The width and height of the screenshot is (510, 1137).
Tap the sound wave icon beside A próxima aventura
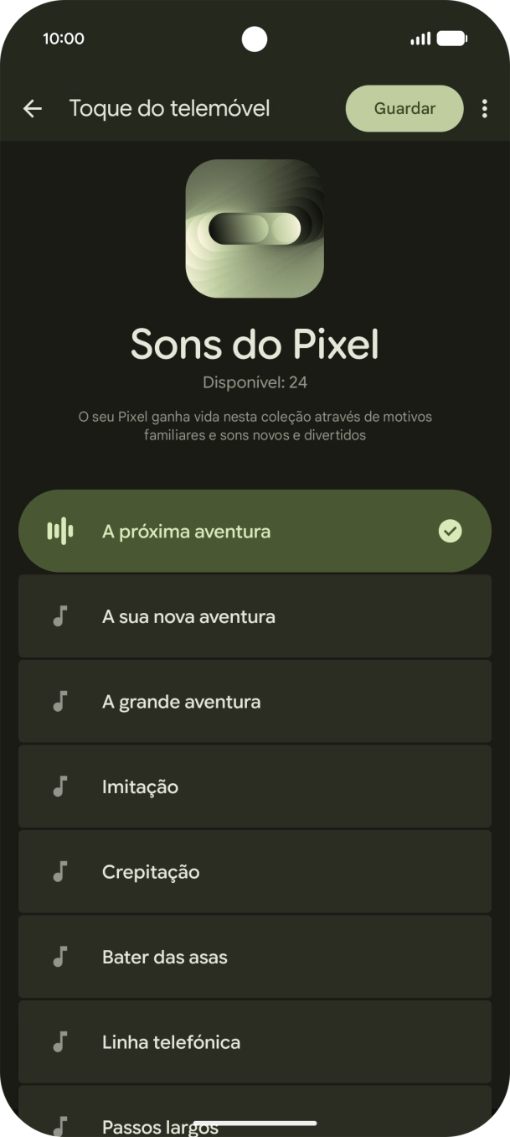(x=59, y=532)
